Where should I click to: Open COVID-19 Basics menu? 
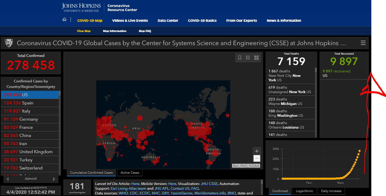click(202, 20)
